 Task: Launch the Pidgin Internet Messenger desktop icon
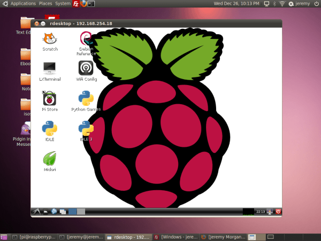tap(22, 134)
